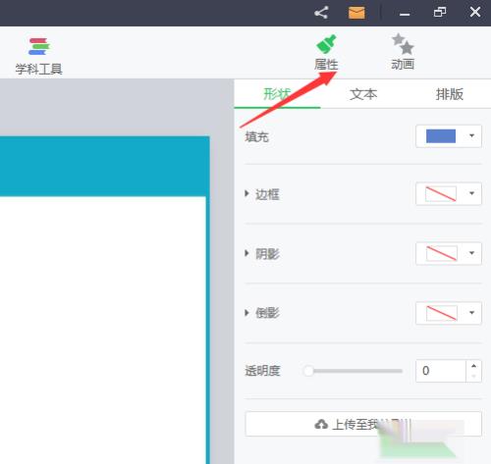Restore down the application window
The width and height of the screenshot is (491, 464).
[440, 13]
